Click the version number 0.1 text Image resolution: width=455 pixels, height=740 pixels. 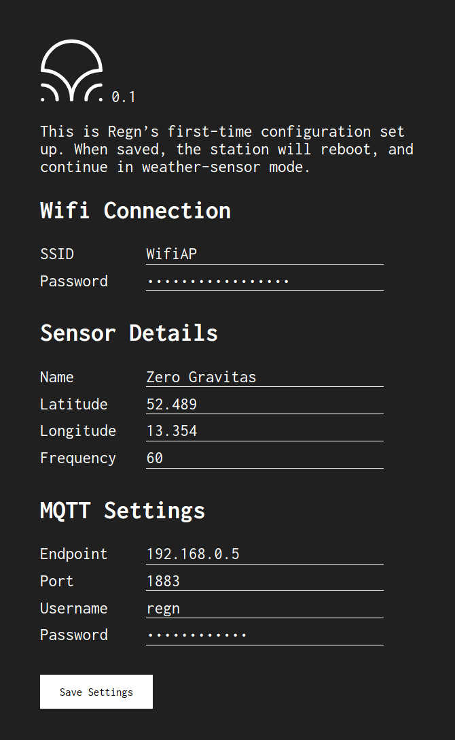coord(124,97)
